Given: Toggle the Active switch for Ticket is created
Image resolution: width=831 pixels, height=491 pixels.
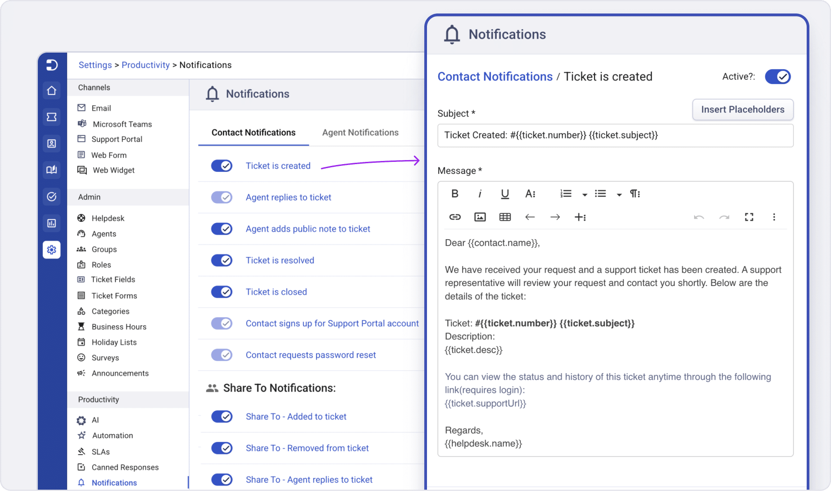Looking at the screenshot, I should [x=777, y=76].
